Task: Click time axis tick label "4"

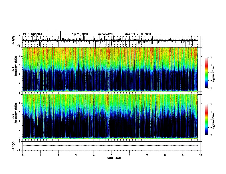Action: click(x=94, y=155)
